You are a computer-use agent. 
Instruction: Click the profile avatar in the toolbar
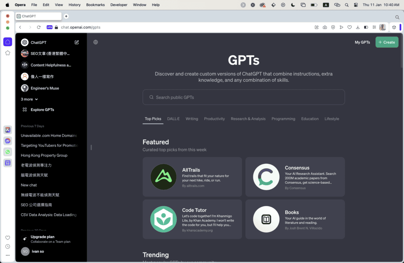point(382,27)
